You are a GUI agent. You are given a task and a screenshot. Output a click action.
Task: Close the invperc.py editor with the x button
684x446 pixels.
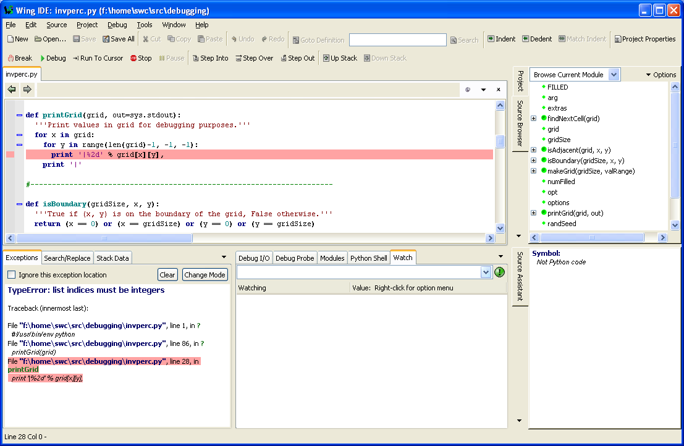(498, 90)
